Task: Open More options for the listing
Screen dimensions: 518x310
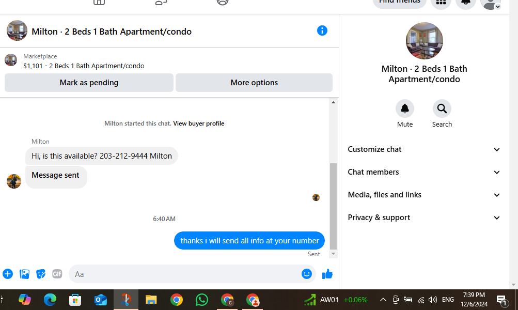Action: pos(254,83)
